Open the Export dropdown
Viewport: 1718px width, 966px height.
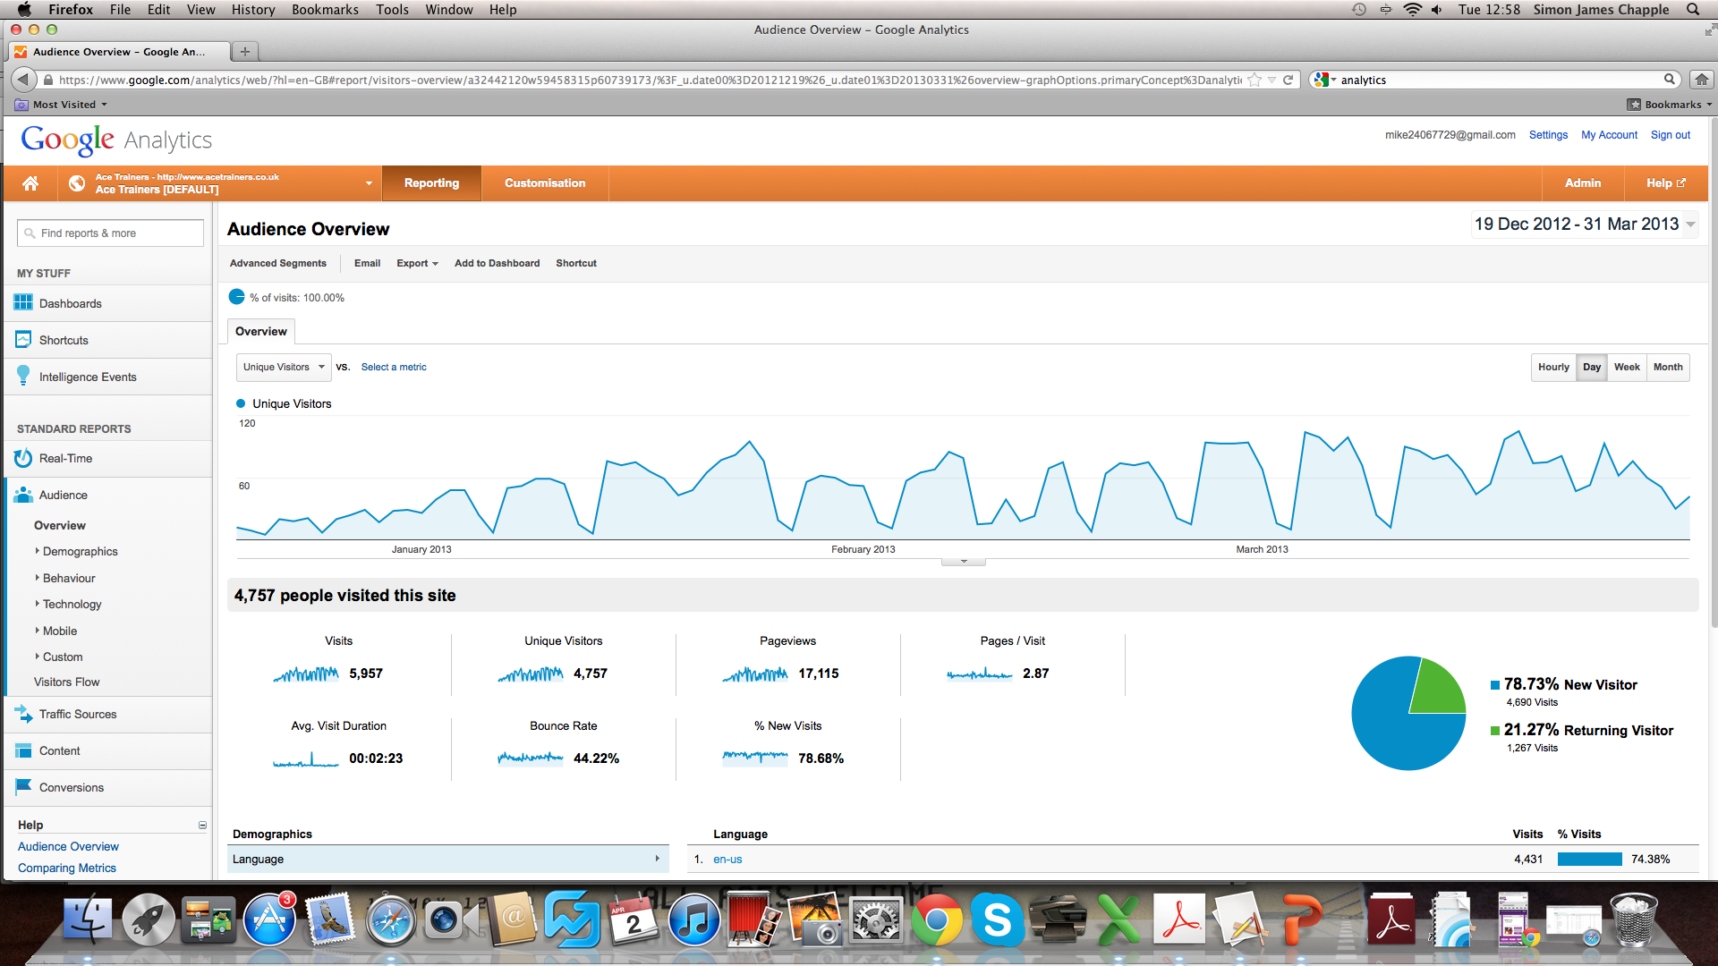[x=417, y=263]
